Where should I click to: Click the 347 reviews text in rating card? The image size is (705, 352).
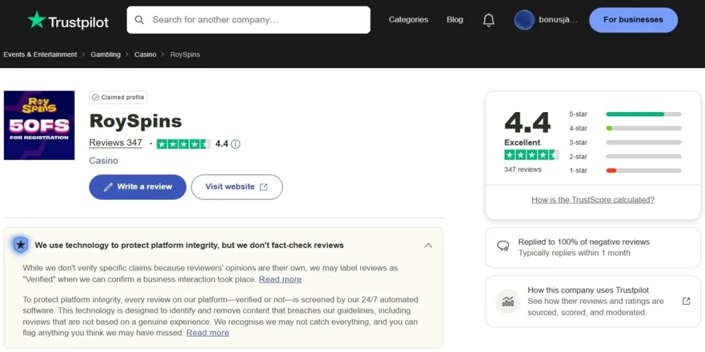[x=523, y=169]
